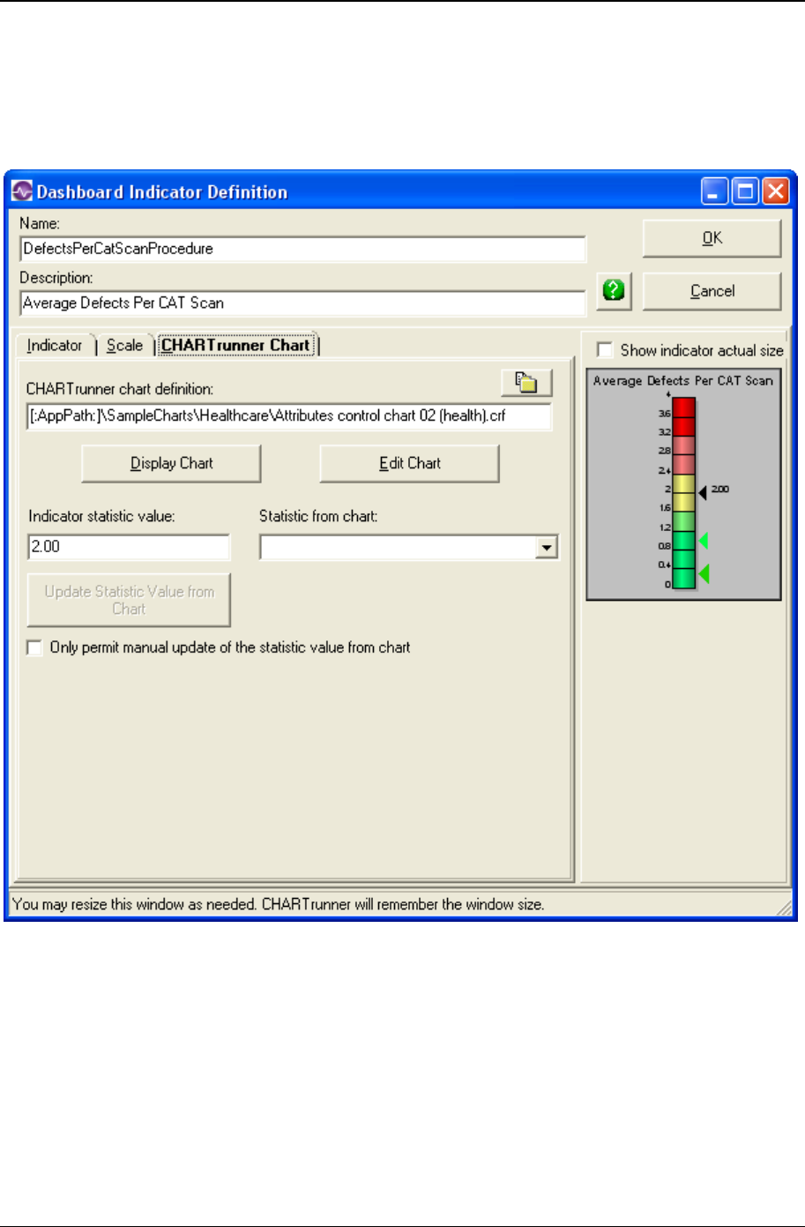Viewport: 805px width, 1227px height.
Task: Close the Dashboard Indicator Definition window
Action: pyautogui.click(x=775, y=191)
